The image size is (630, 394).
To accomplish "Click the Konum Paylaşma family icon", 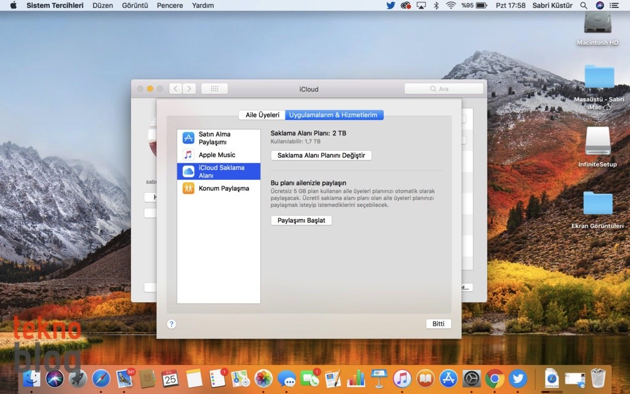I will 188,188.
